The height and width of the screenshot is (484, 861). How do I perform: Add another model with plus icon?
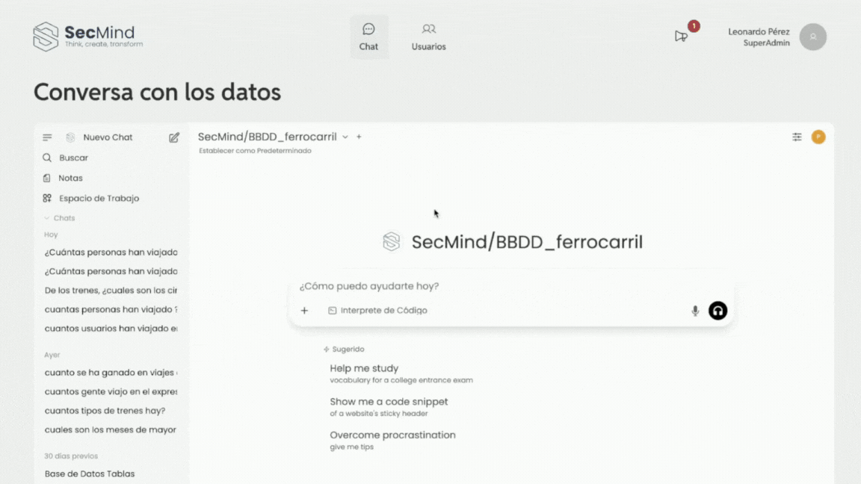[x=359, y=137]
